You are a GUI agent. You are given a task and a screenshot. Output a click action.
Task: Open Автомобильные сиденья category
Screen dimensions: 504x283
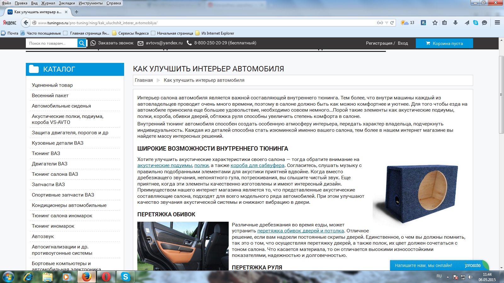point(61,106)
